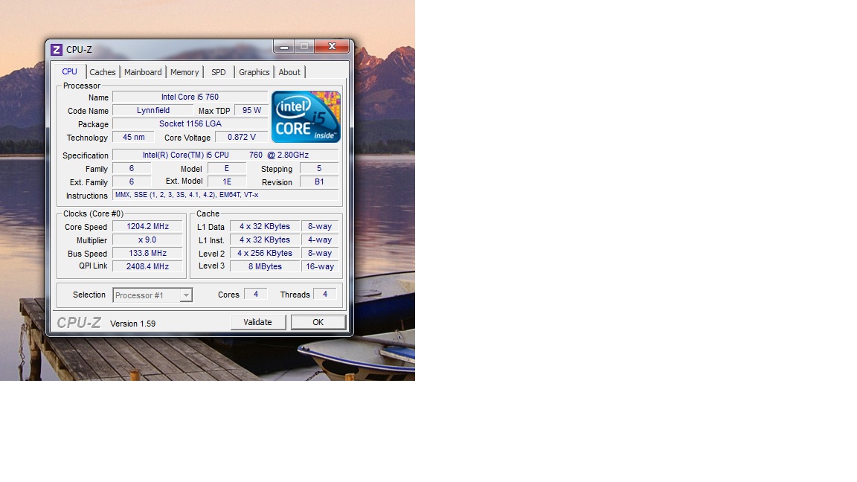
Task: Click the QPI Link value 2408.4 MHz
Action: pos(147,267)
